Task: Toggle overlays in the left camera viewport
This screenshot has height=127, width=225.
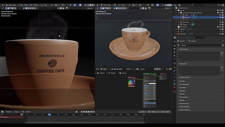Action: tap(80, 5)
